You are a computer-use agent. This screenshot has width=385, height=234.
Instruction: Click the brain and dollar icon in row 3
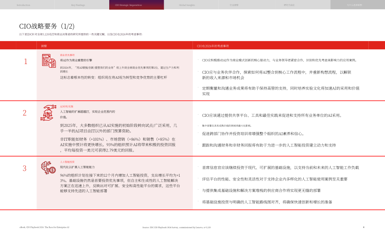click(49, 168)
